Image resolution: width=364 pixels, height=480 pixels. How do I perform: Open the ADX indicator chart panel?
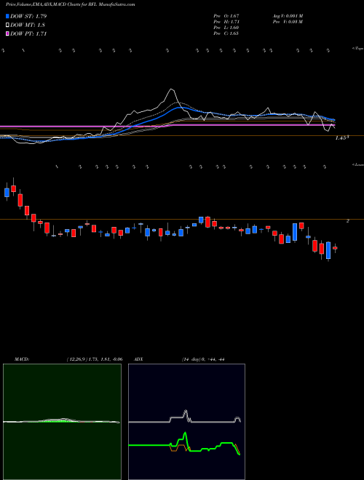(x=186, y=422)
